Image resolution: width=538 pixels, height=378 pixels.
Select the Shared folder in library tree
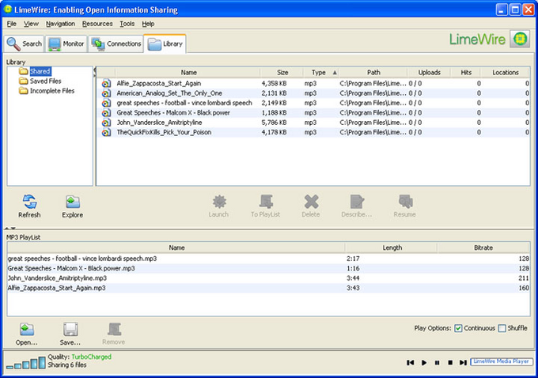(40, 71)
